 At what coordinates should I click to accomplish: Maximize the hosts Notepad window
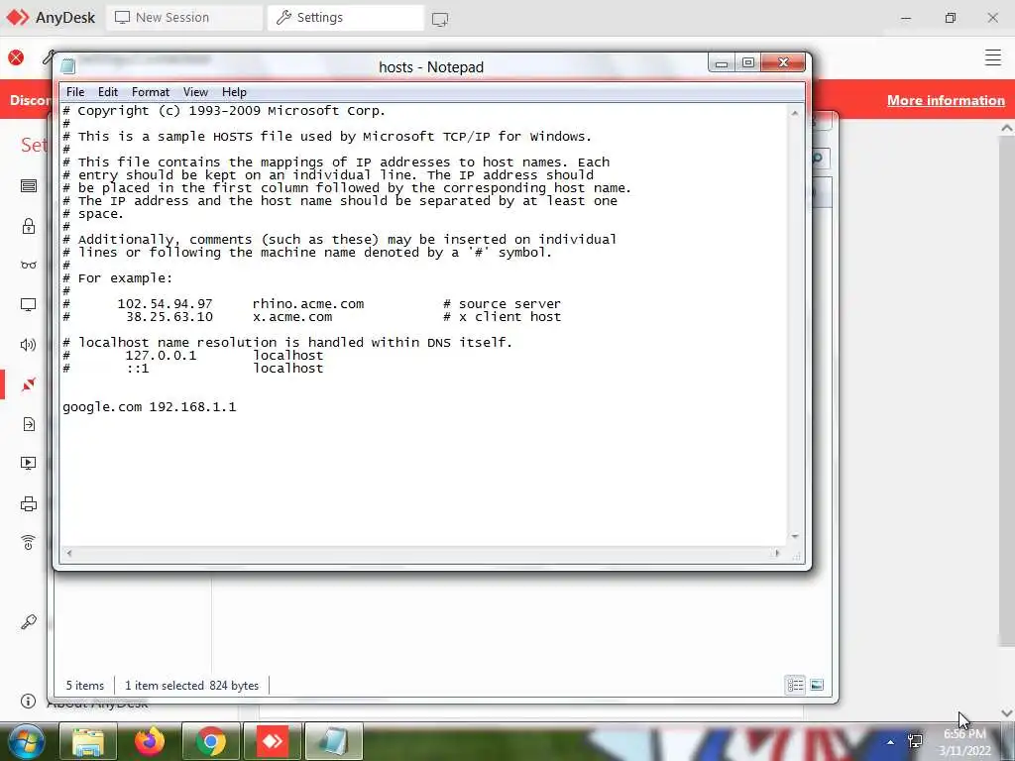coord(747,62)
